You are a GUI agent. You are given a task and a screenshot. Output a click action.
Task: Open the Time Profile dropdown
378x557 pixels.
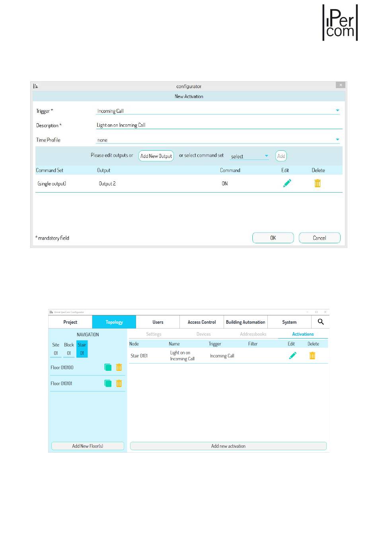coord(218,140)
